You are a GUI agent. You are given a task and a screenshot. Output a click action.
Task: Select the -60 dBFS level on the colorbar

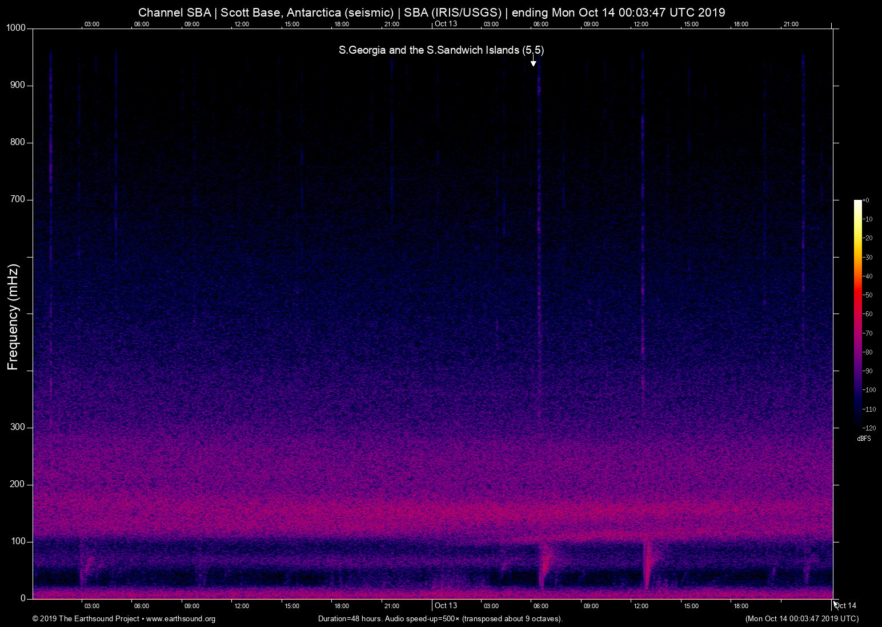868,313
